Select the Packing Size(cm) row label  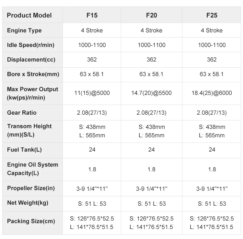[31, 222]
